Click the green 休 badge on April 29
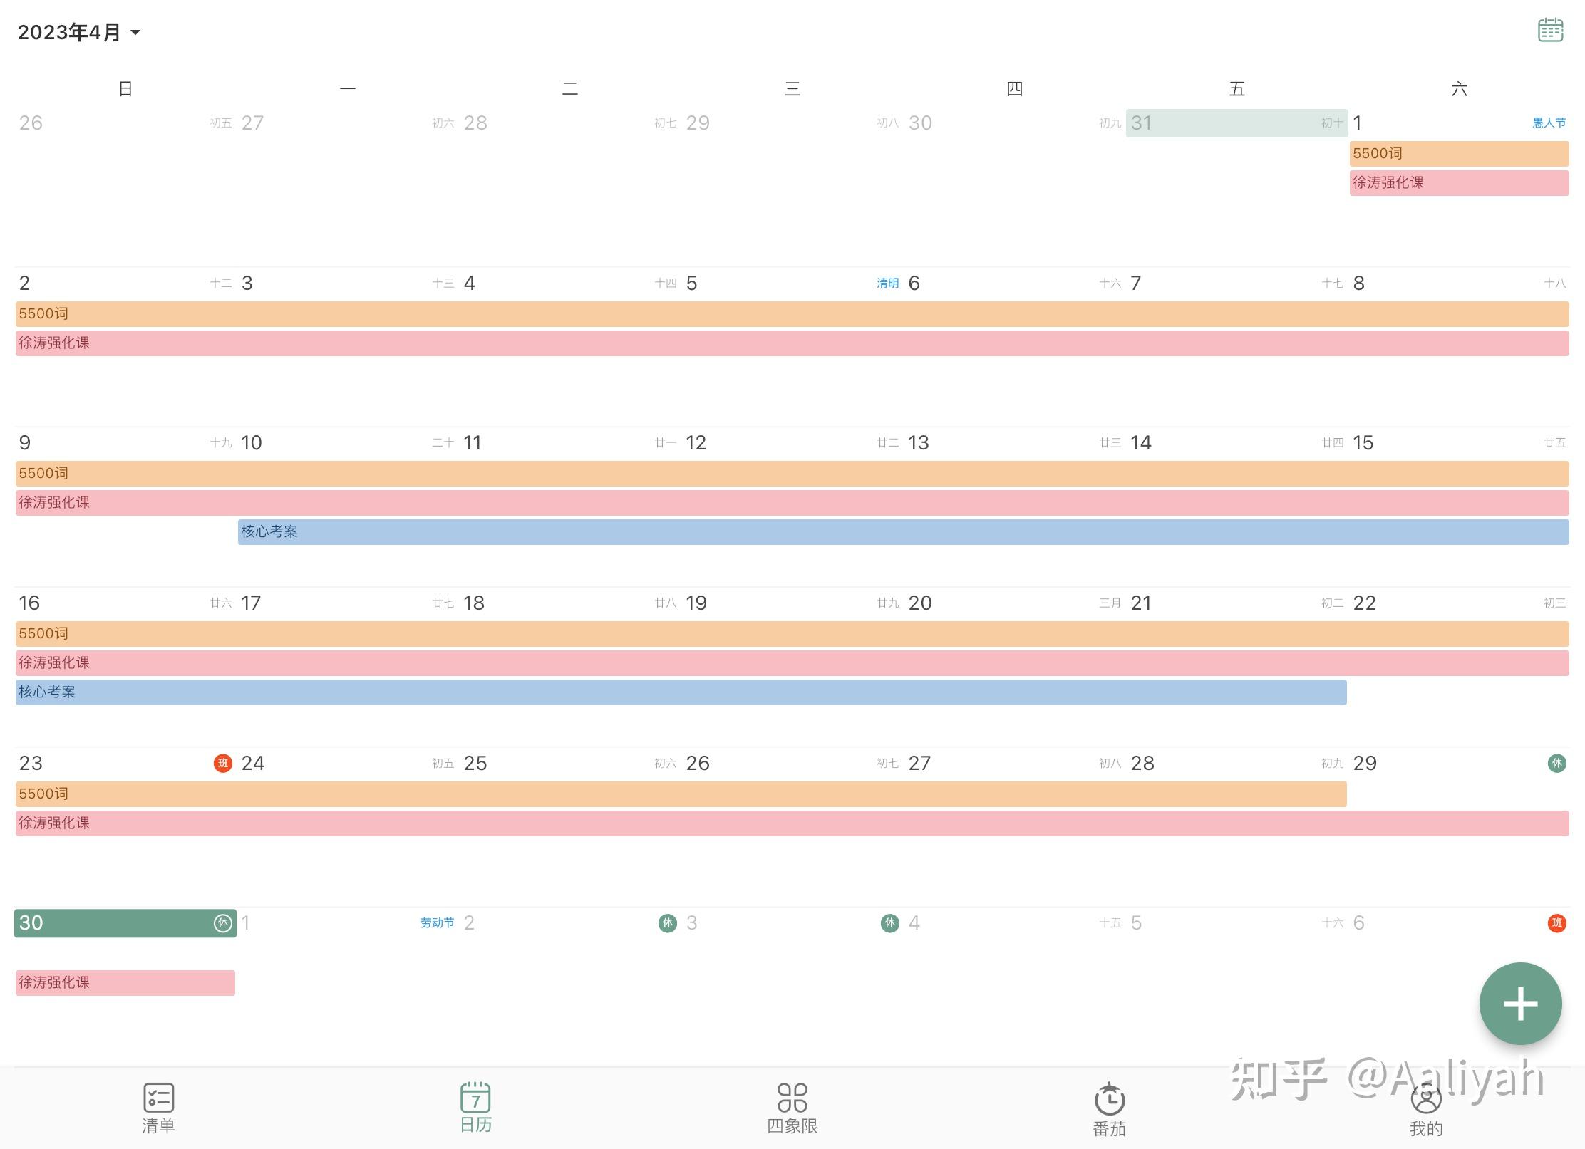 point(1556,764)
